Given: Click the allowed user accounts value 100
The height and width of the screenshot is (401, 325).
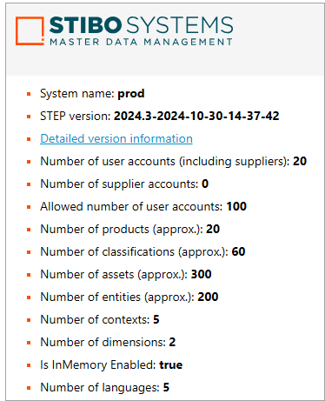Looking at the screenshot, I should point(236,206).
